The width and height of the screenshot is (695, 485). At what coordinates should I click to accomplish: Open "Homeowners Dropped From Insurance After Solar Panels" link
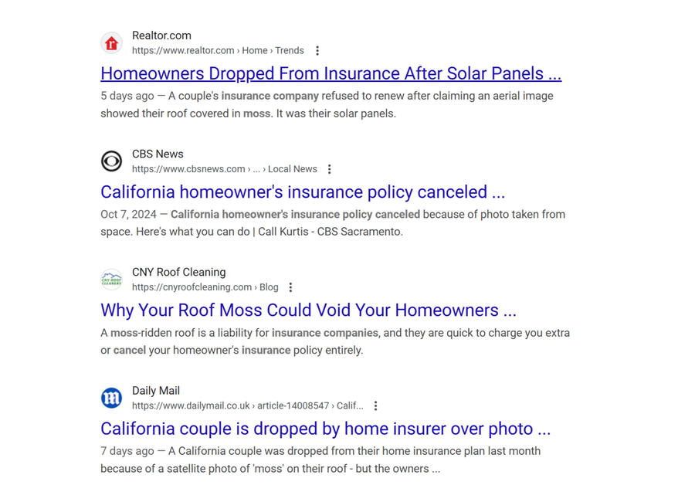point(331,73)
